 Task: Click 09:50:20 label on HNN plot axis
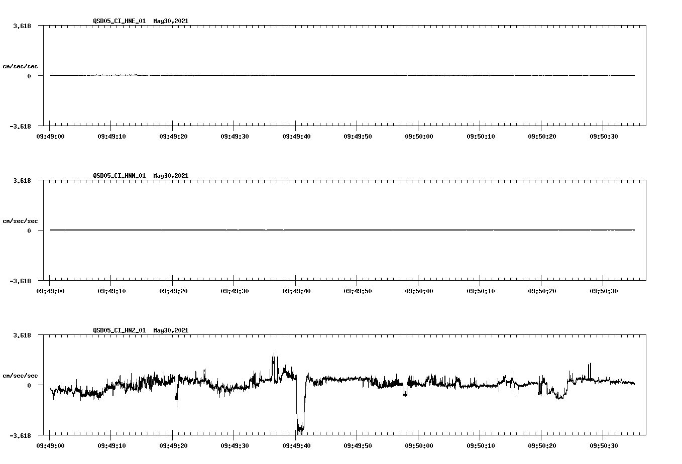tap(542, 291)
